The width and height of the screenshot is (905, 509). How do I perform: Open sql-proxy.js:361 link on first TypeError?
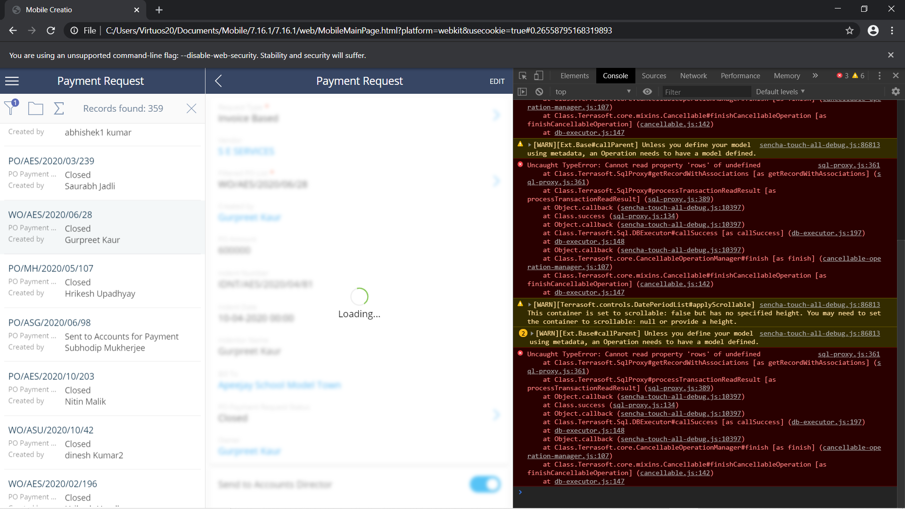(x=848, y=165)
